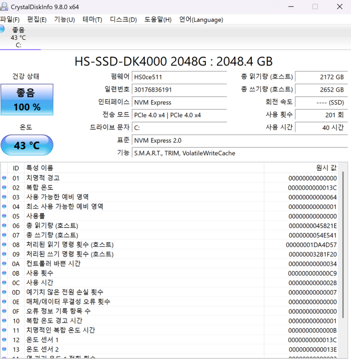Screen dimensions: 351x359
Task: Click the rotation rate value ---- (SSD)
Action: click(322, 102)
